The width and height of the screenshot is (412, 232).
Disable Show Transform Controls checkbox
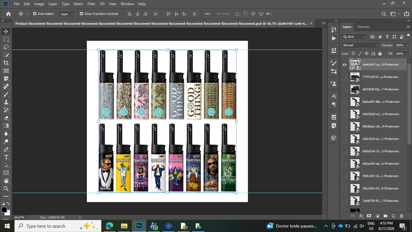coord(81,14)
